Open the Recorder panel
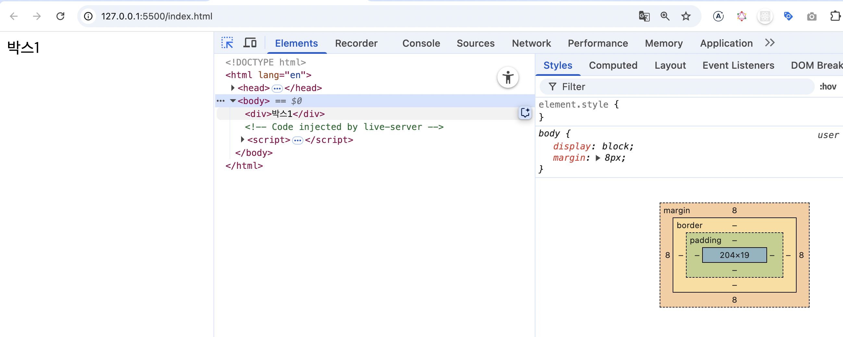Image resolution: width=843 pixels, height=337 pixels. pyautogui.click(x=356, y=43)
